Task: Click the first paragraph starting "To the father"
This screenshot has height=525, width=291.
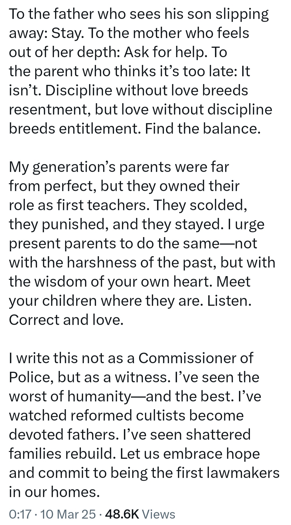Action: click(140, 71)
